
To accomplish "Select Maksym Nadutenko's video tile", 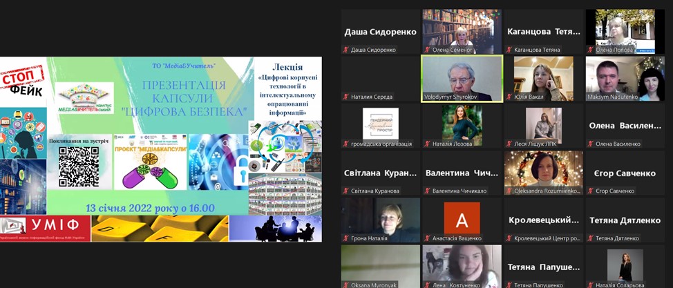I will (625, 78).
